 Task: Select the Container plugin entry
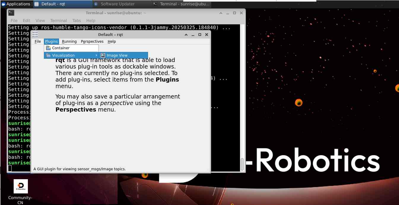(71, 48)
